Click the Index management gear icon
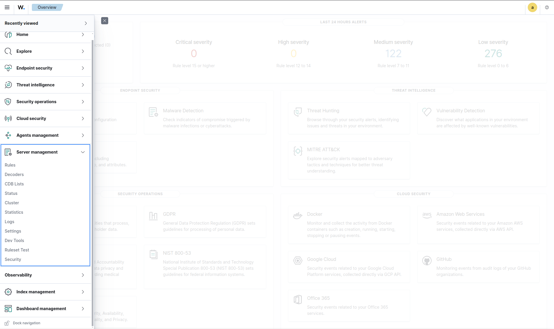This screenshot has height=329, width=554. click(x=8, y=292)
